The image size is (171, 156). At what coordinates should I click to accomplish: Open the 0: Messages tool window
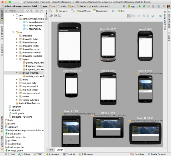86,154
